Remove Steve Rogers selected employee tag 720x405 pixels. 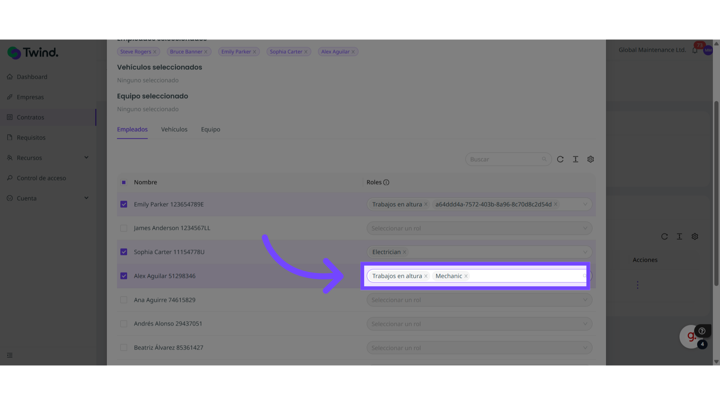point(154,52)
